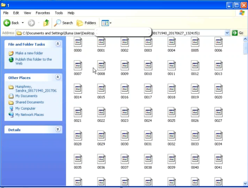Select file icon 0028

(78, 136)
